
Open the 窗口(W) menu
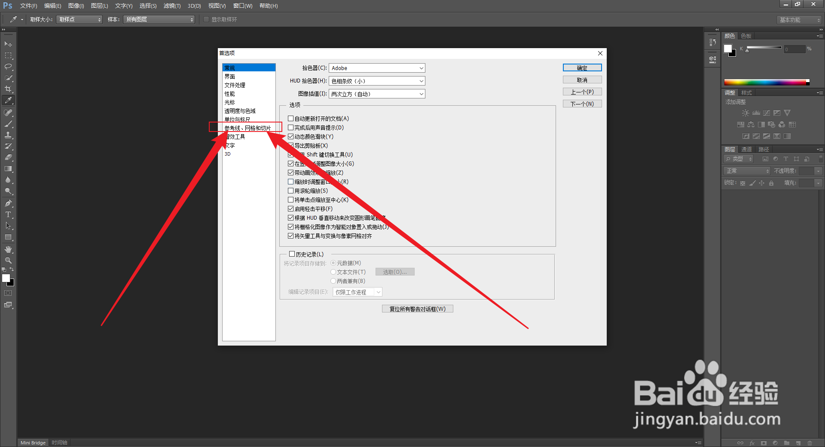click(x=243, y=6)
